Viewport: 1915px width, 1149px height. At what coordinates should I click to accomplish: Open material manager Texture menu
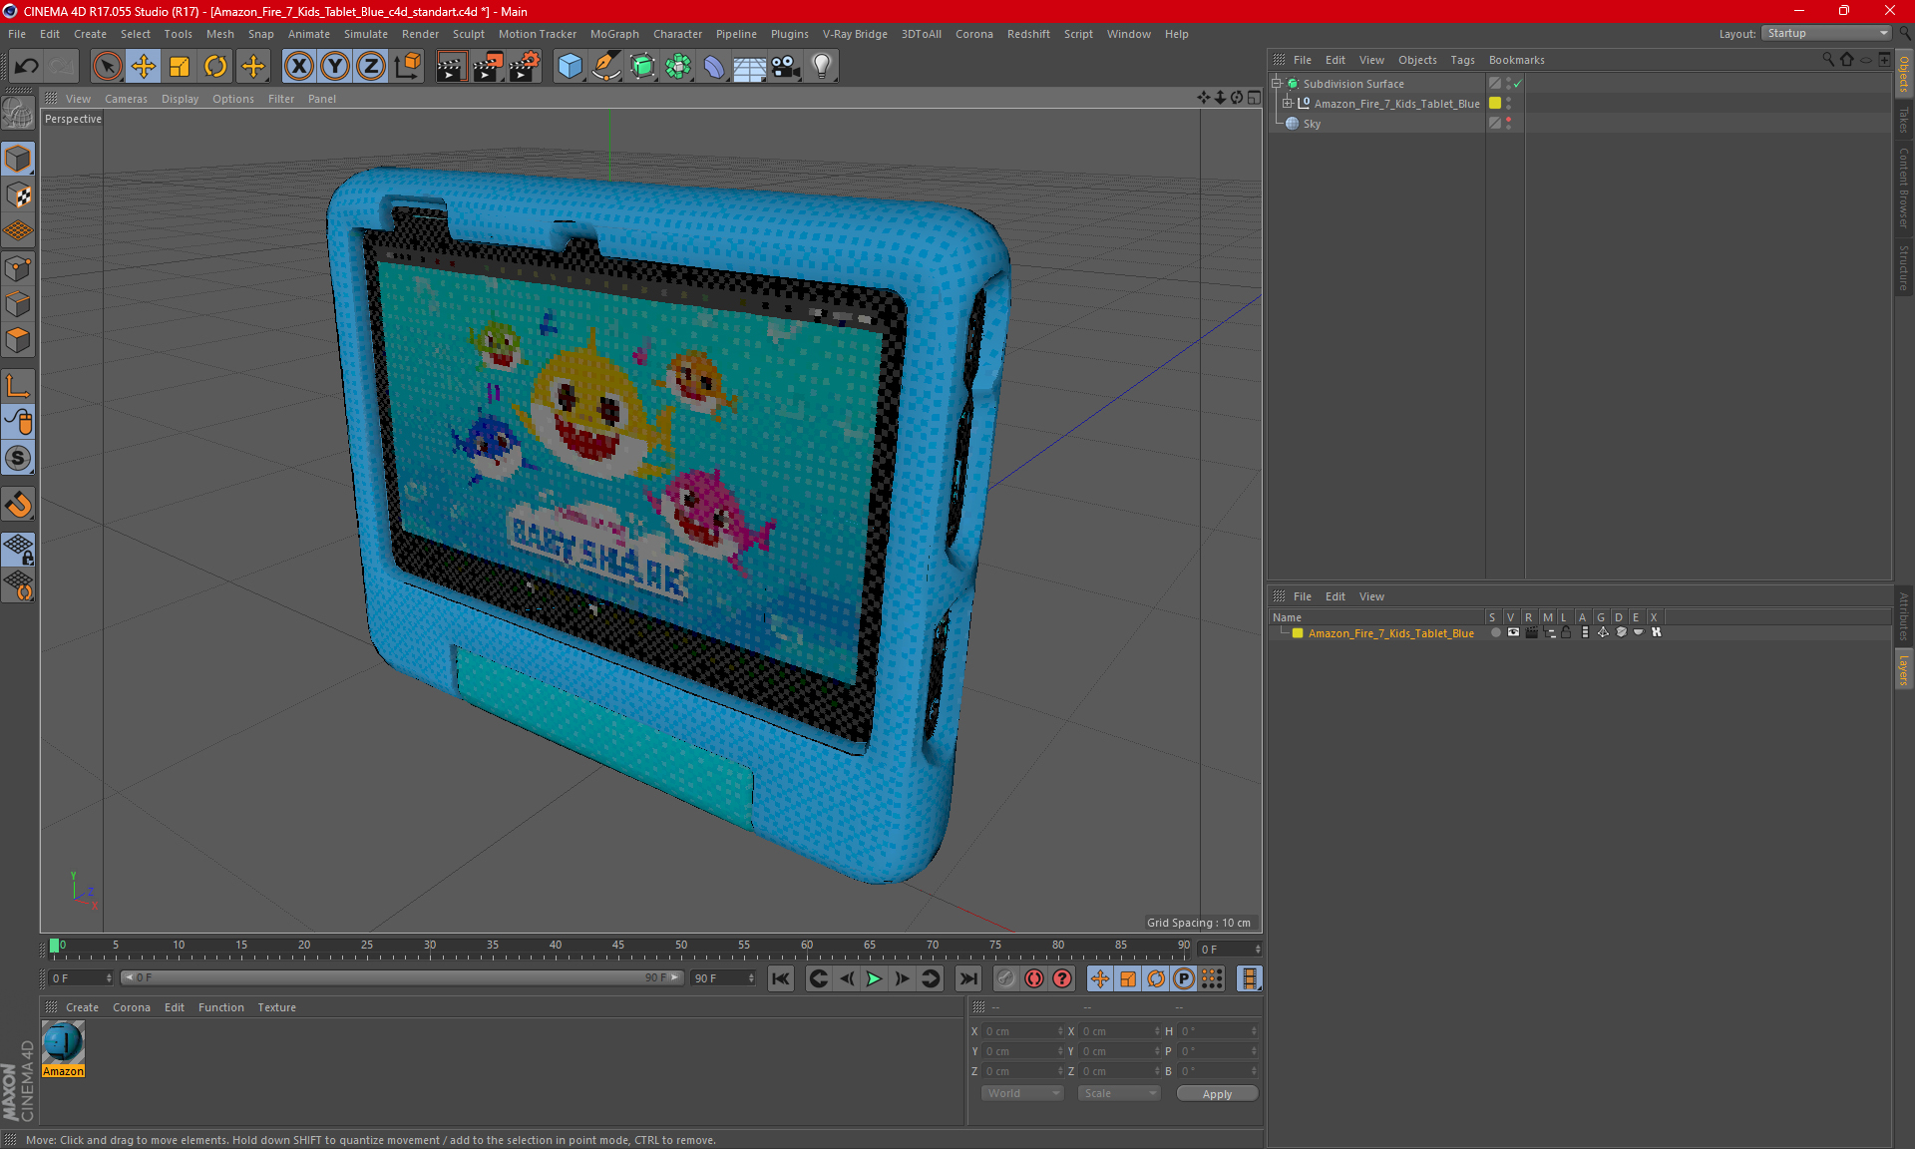(x=276, y=1007)
